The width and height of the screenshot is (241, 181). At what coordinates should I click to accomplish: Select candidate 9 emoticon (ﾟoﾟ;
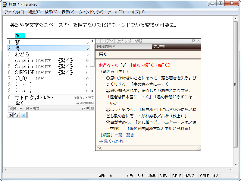click(49, 91)
